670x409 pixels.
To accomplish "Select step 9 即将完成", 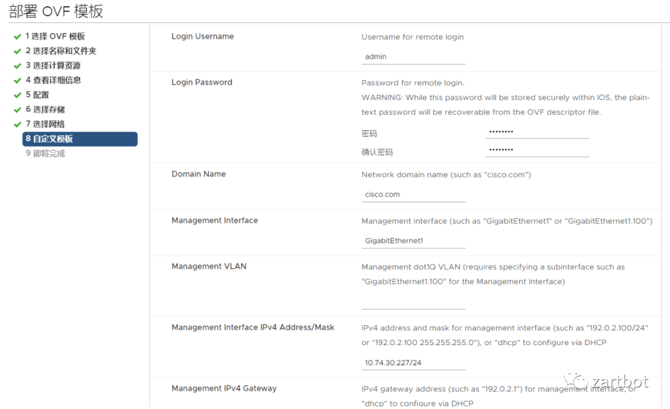I will point(45,153).
